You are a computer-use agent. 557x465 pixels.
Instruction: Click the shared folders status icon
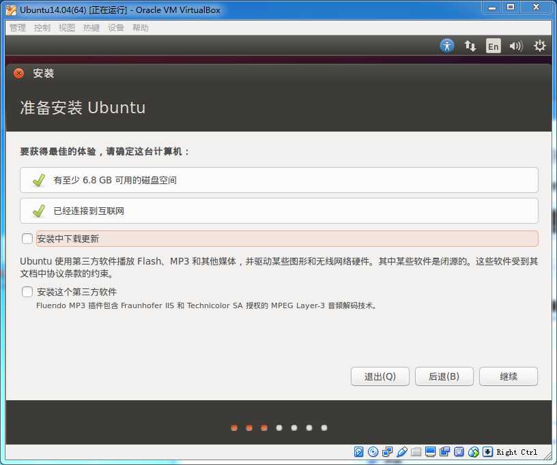pyautogui.click(x=416, y=451)
